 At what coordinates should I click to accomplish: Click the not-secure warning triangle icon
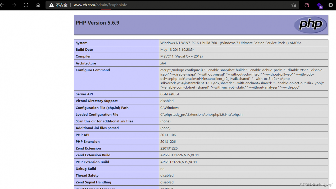pyautogui.click(x=51, y=5)
